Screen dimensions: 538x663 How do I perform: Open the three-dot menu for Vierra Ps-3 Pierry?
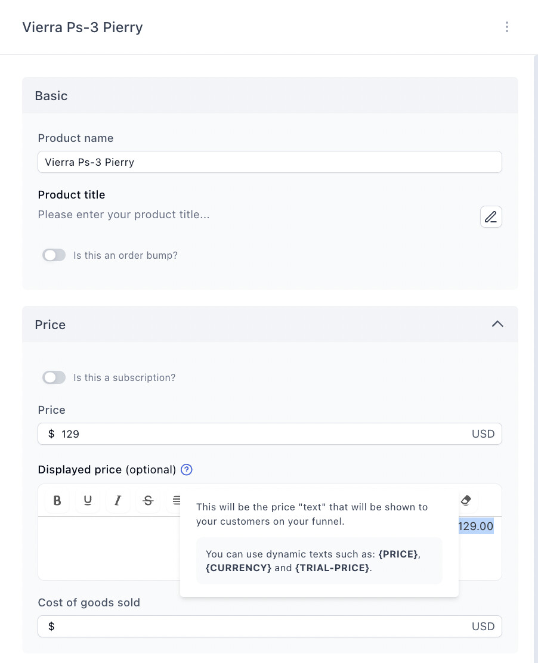(506, 27)
